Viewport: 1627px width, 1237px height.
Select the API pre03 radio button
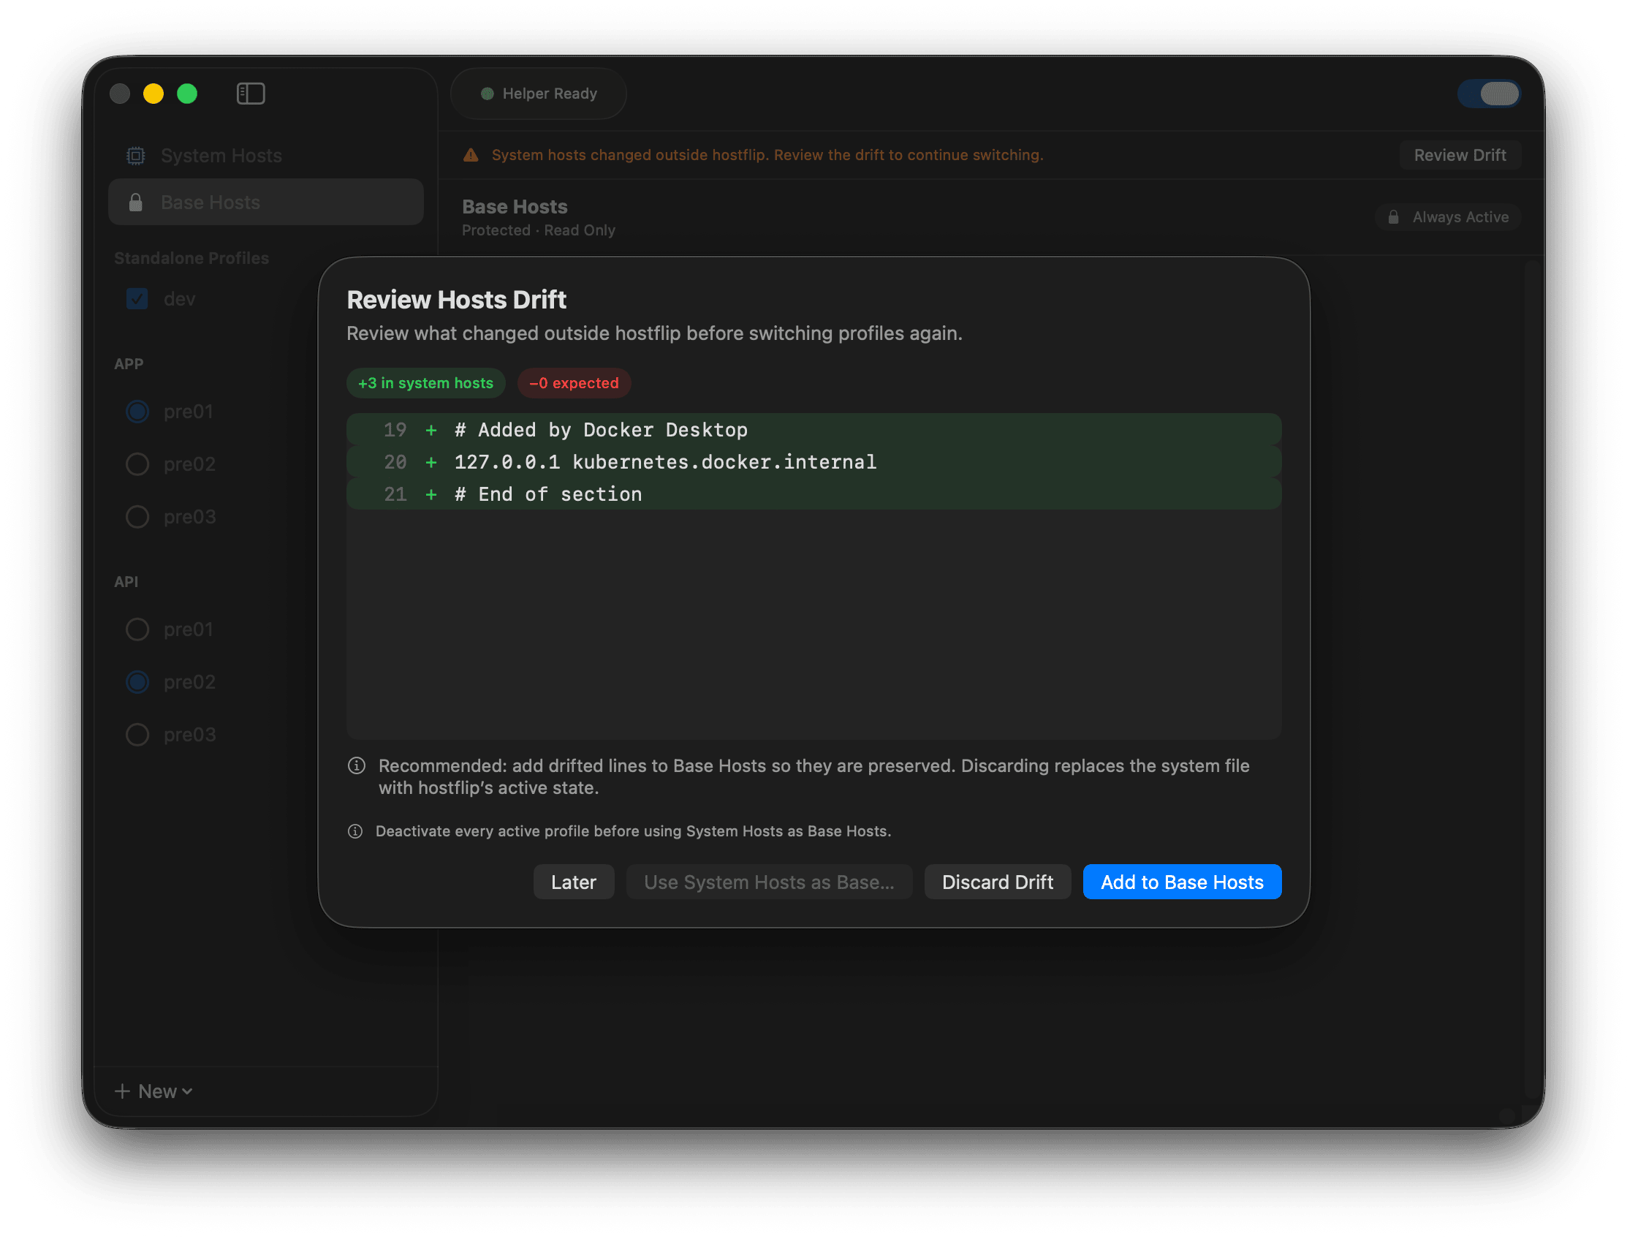(137, 735)
